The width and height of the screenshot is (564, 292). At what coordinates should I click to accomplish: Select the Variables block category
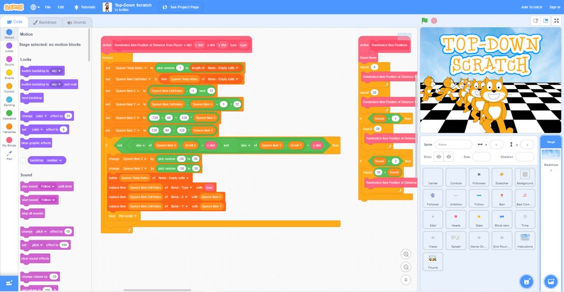click(9, 128)
